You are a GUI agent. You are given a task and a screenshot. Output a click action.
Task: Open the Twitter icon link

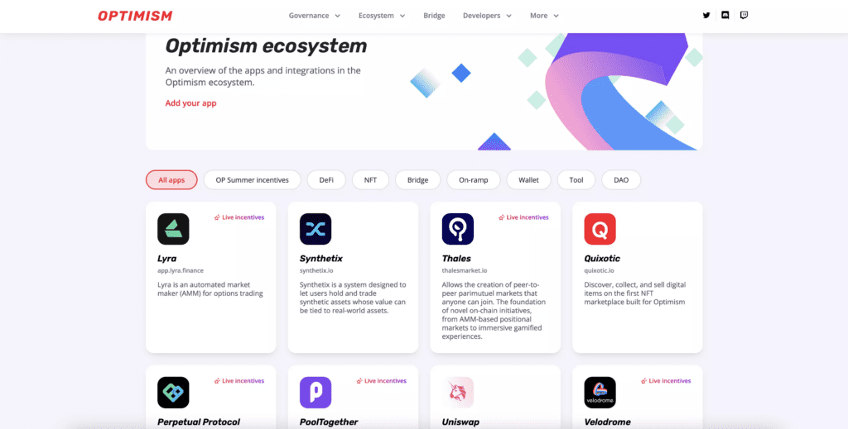706,16
